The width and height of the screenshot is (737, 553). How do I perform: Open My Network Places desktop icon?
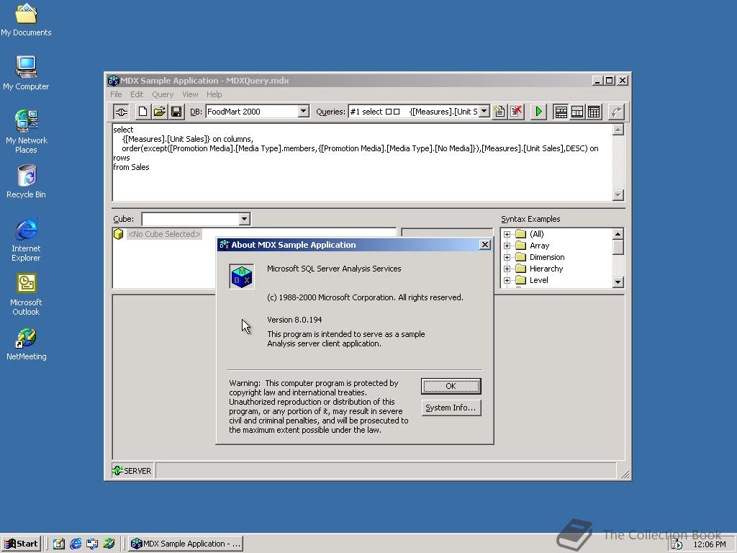tap(26, 131)
